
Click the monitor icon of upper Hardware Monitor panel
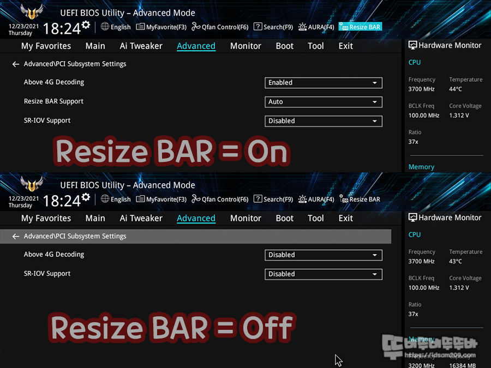click(x=413, y=45)
